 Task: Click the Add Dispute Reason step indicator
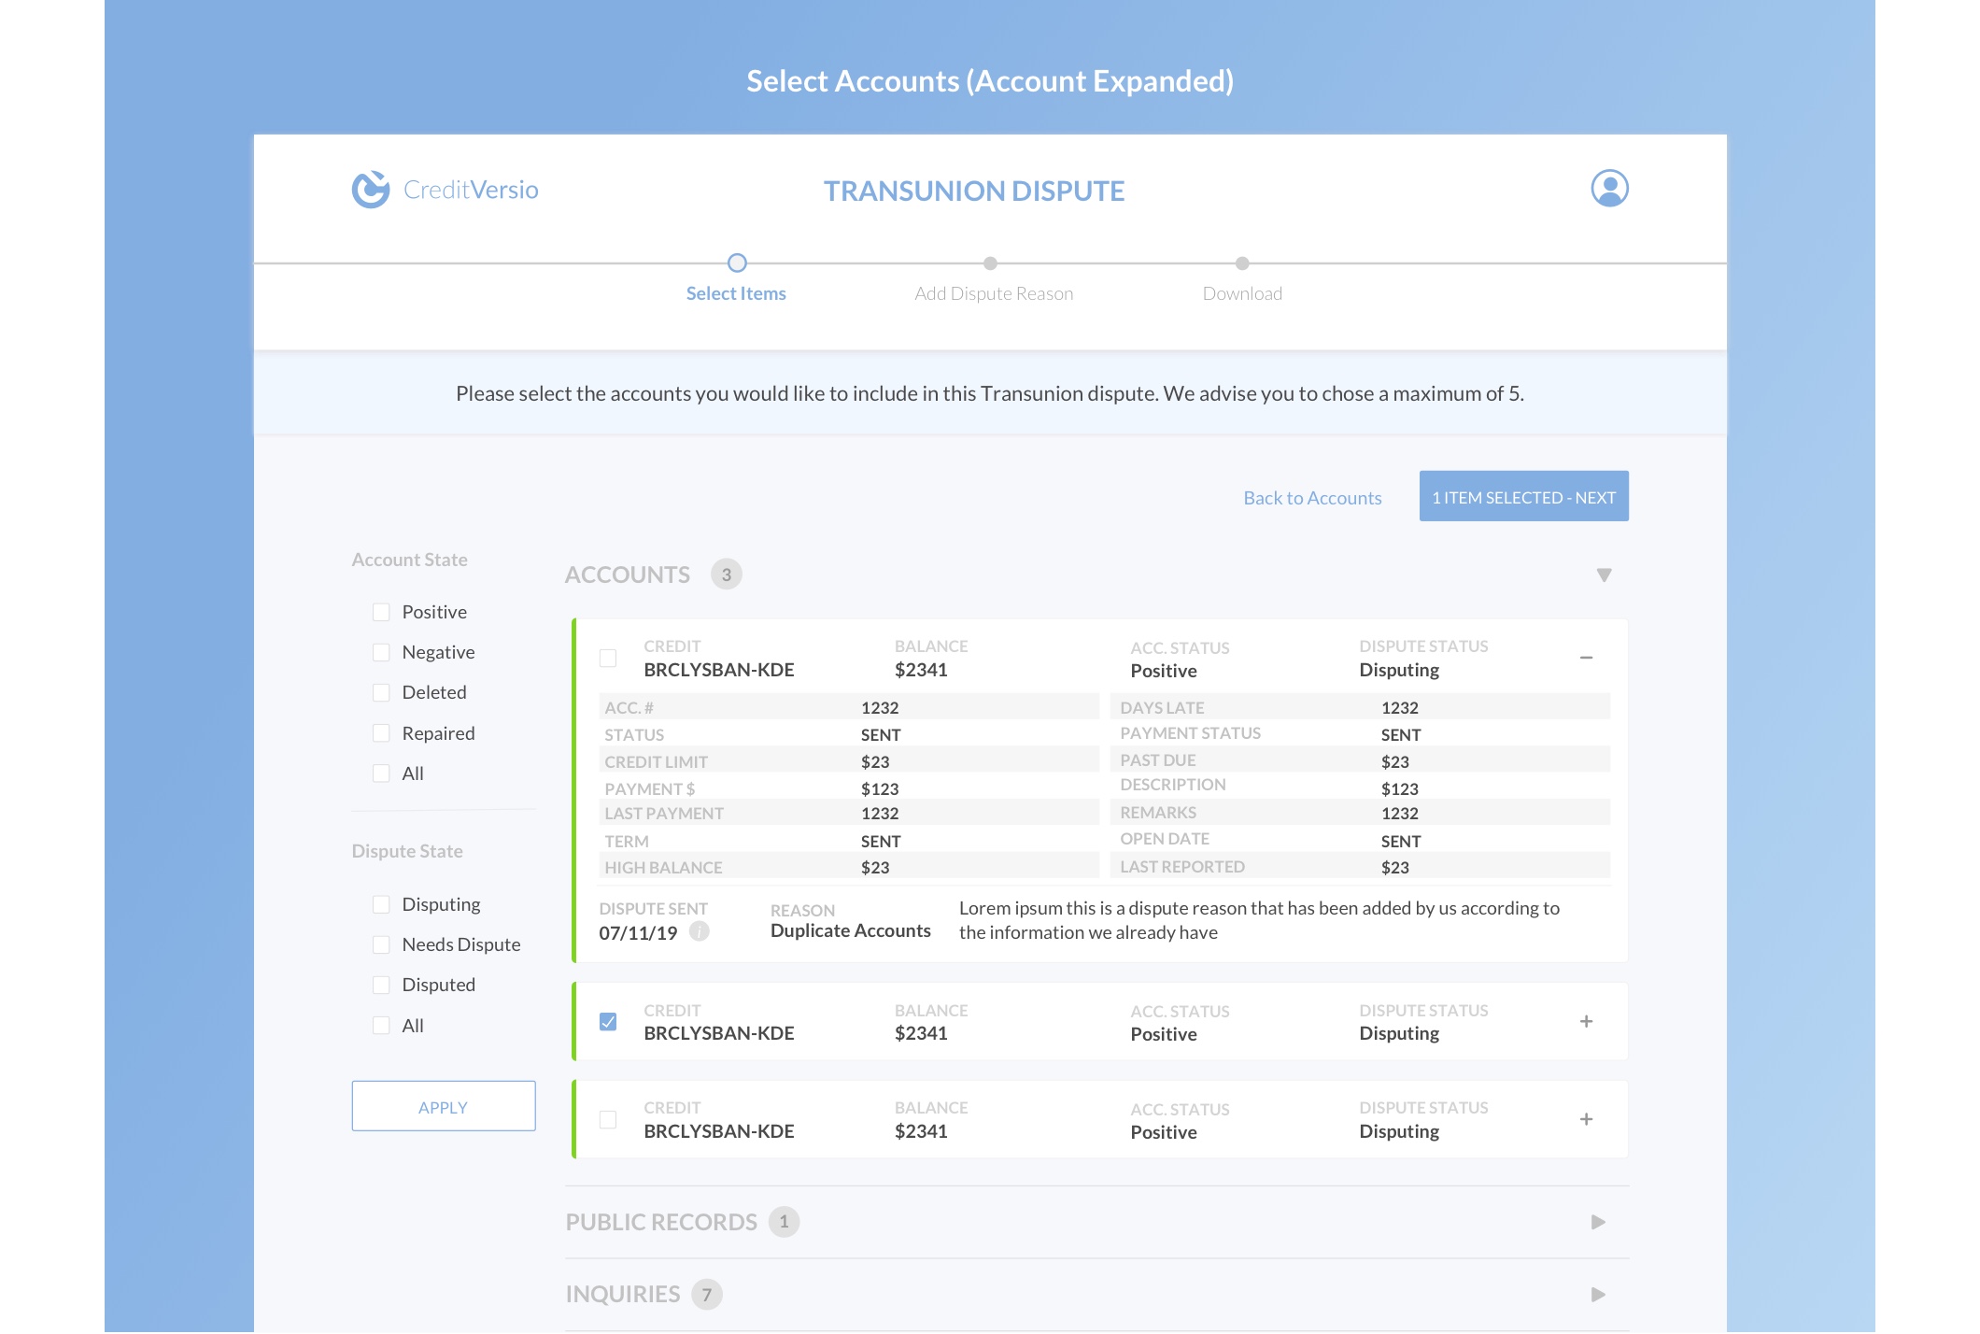coord(992,262)
